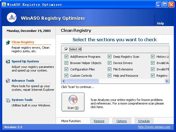Uncheck the Select All checkbox
Viewport: 176px width, 132px height.
click(x=66, y=49)
